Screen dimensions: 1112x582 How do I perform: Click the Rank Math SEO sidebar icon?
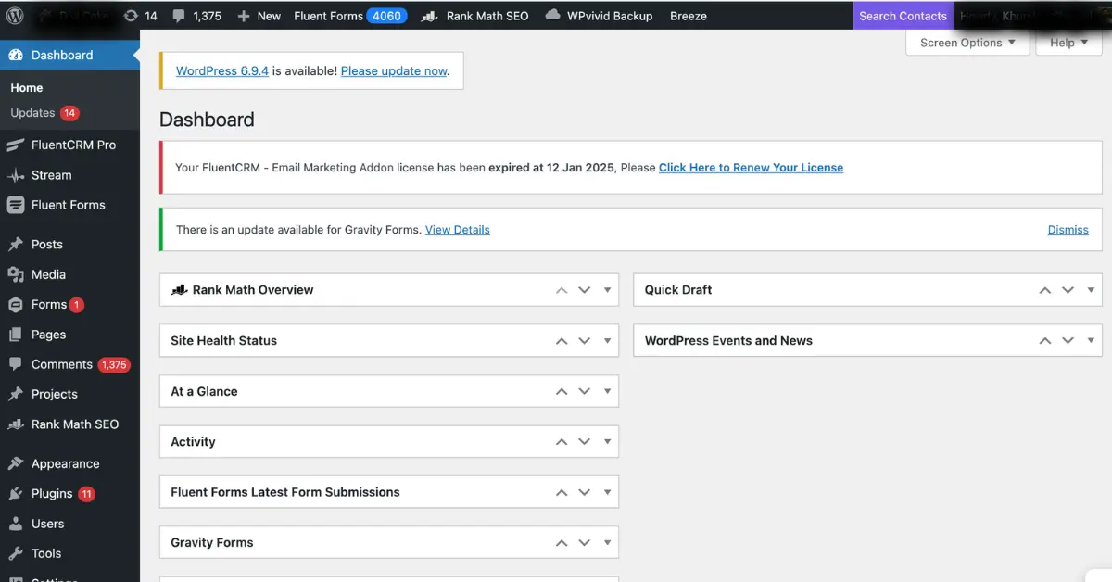pyautogui.click(x=16, y=424)
